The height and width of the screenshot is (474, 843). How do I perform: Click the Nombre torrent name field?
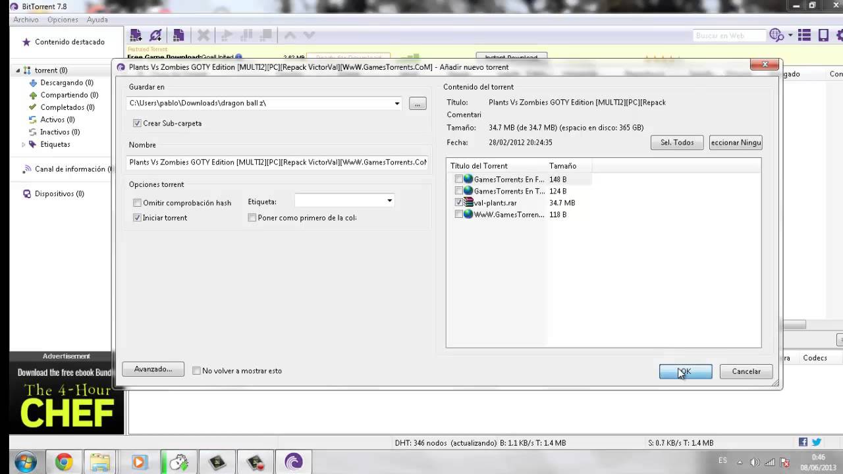point(278,162)
